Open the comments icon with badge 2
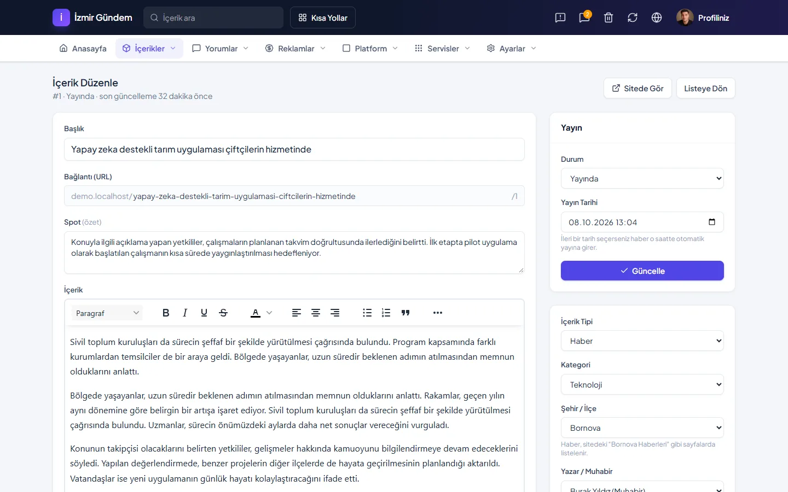 (584, 17)
